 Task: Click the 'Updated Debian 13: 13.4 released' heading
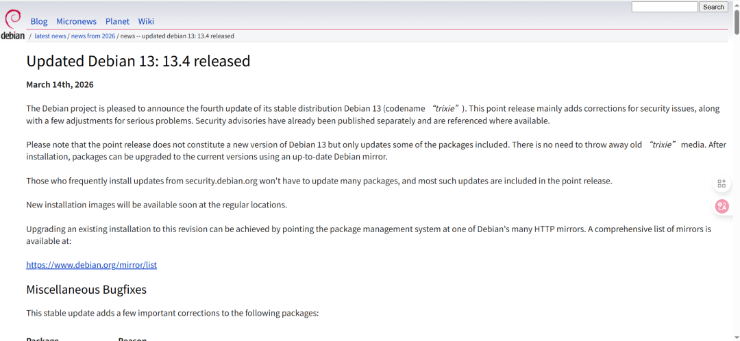(138, 61)
